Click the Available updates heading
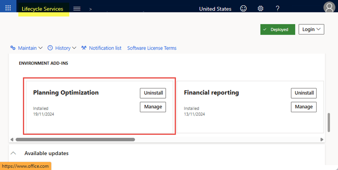Viewport: 338px width, 170px height. coord(46,153)
